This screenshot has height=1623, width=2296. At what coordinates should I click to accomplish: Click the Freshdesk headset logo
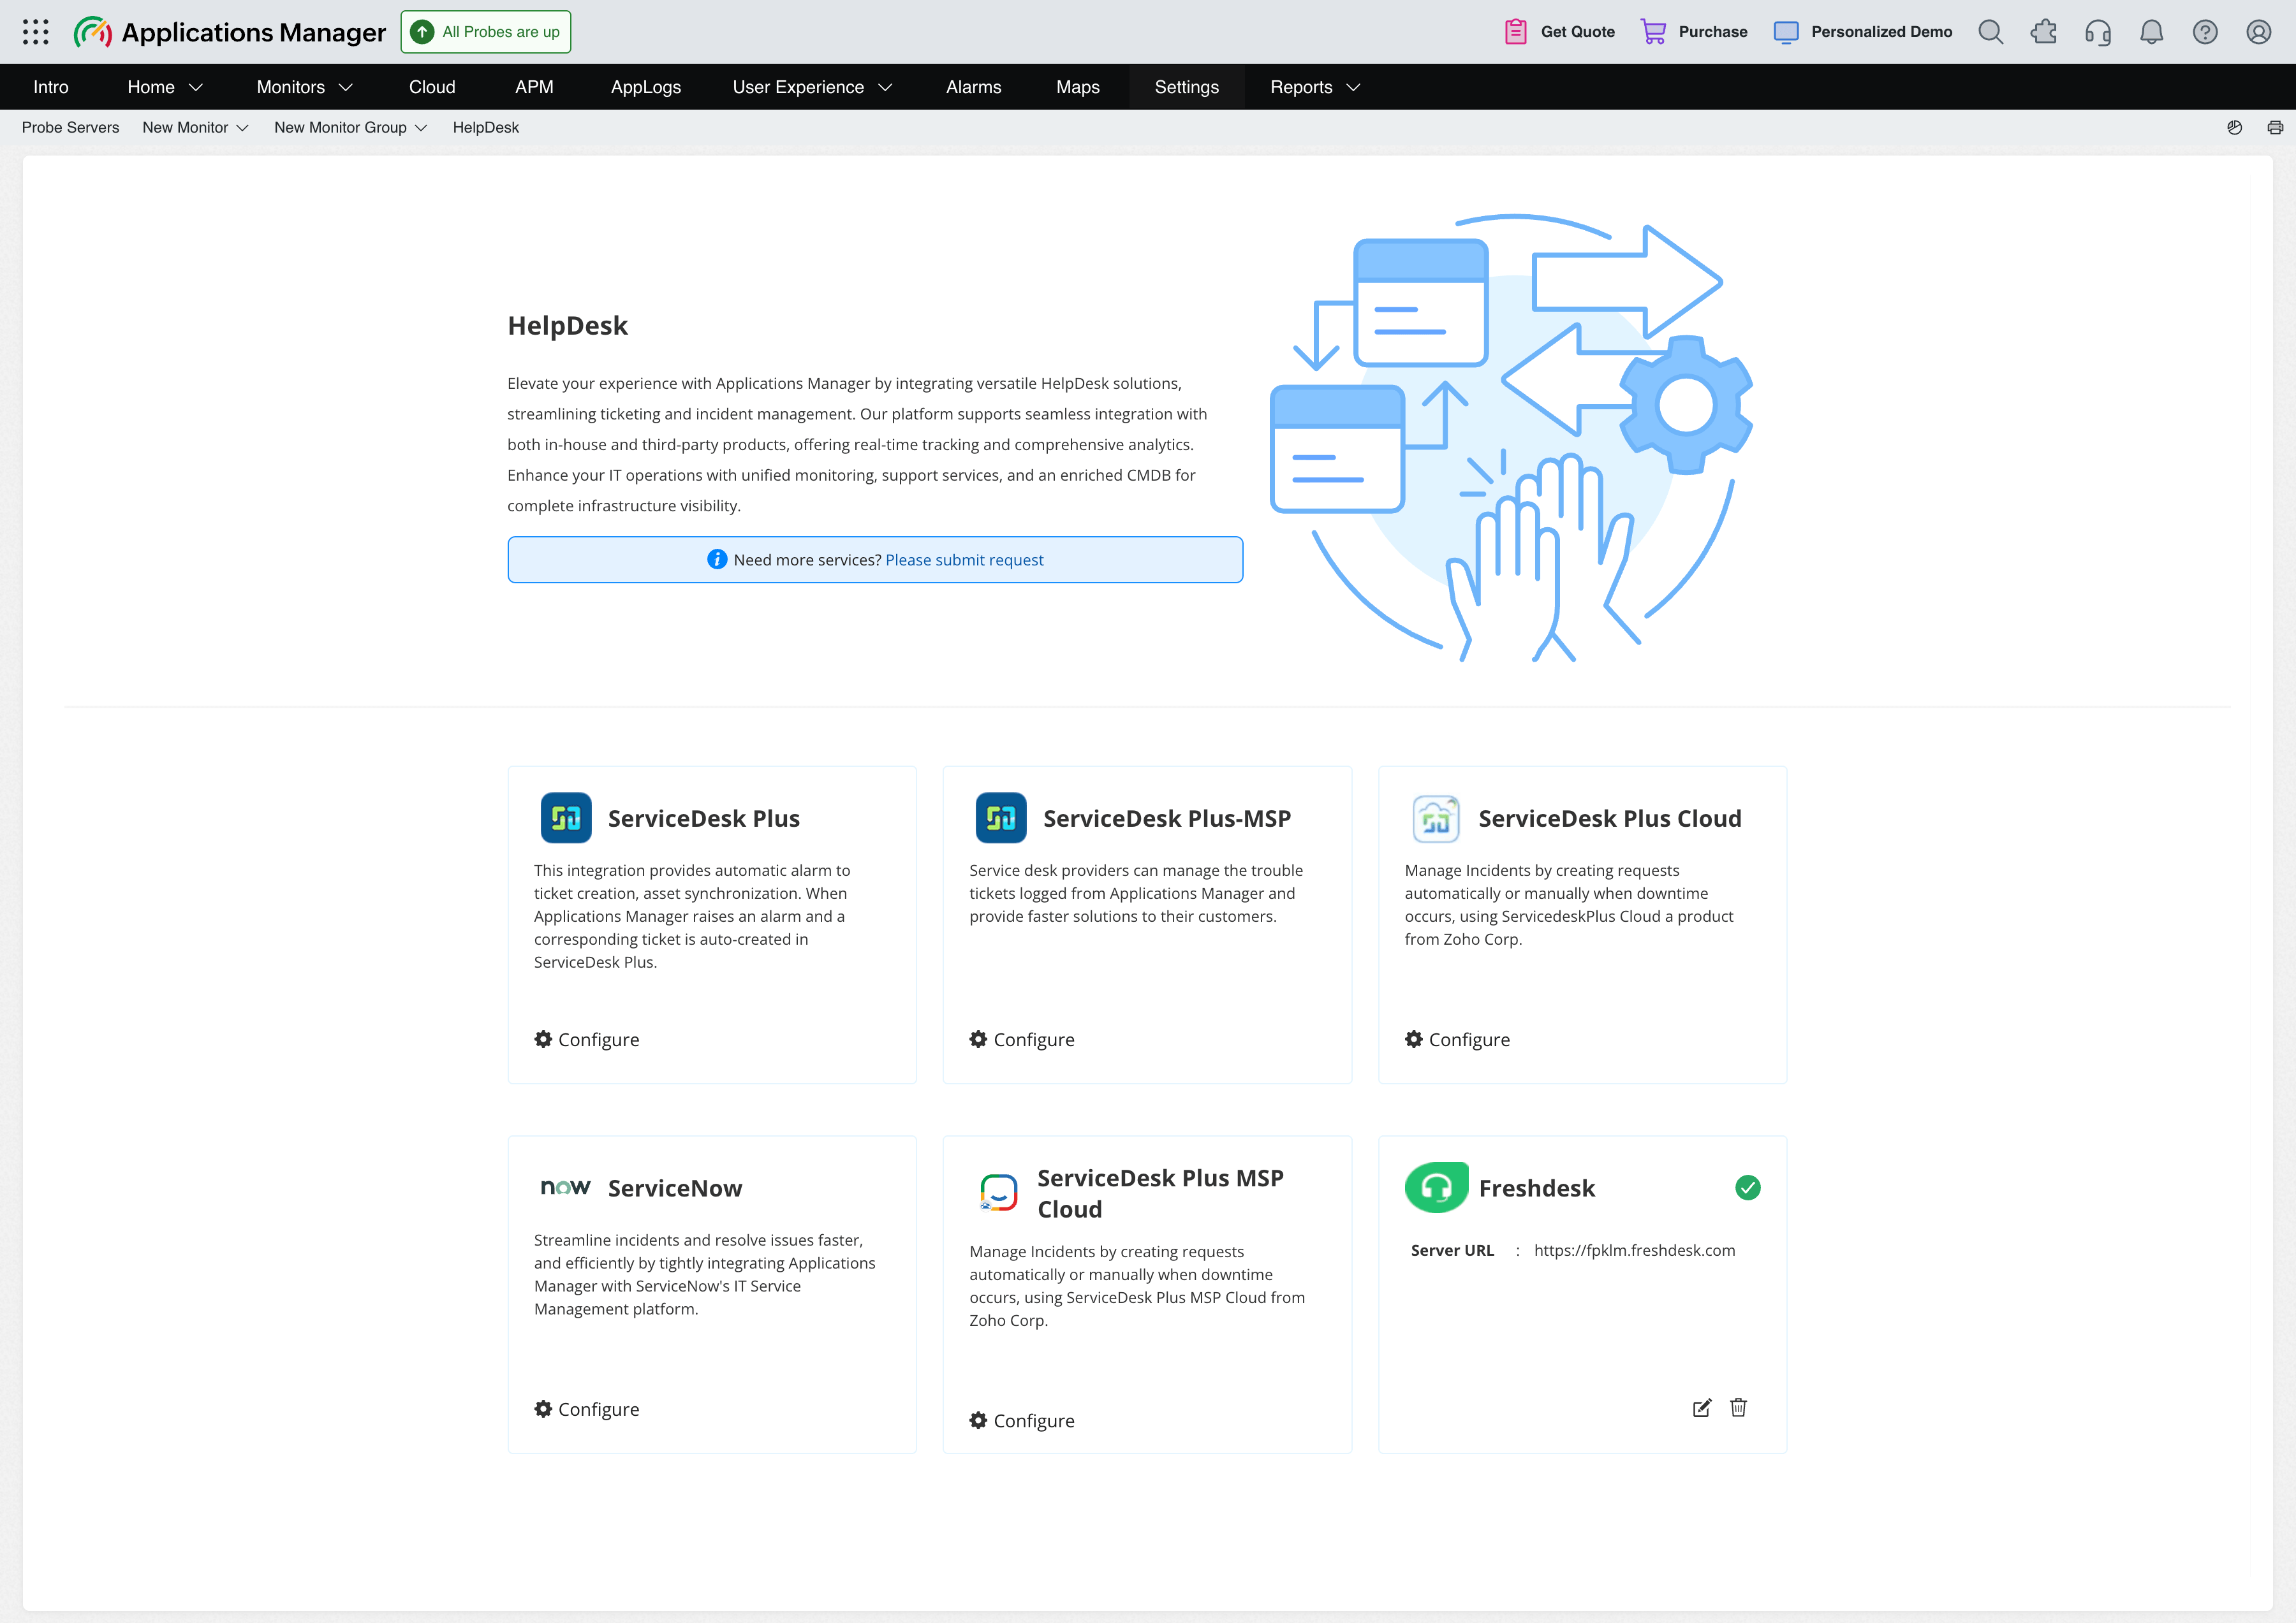[x=1437, y=1187]
